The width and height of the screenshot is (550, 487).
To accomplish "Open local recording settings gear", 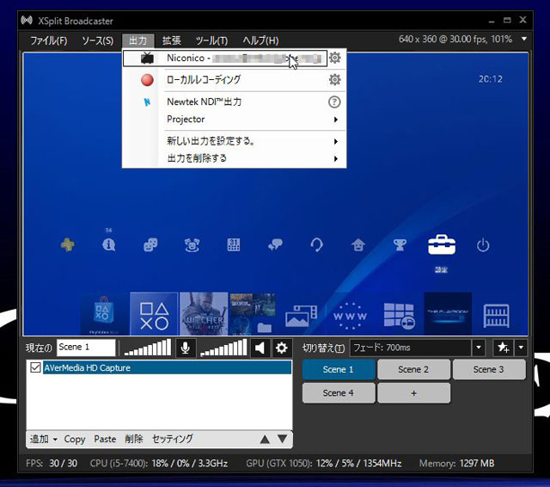I will click(335, 80).
